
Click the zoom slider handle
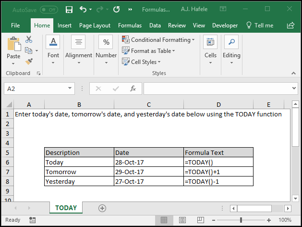tap(241, 220)
